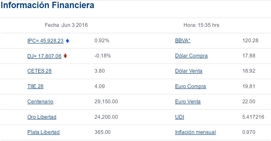Select the Dólar Venta link
This screenshot has width=271, height=141.
[x=189, y=71]
